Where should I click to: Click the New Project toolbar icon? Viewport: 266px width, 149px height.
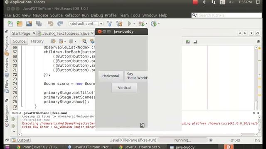pyautogui.click(x=20, y=24)
